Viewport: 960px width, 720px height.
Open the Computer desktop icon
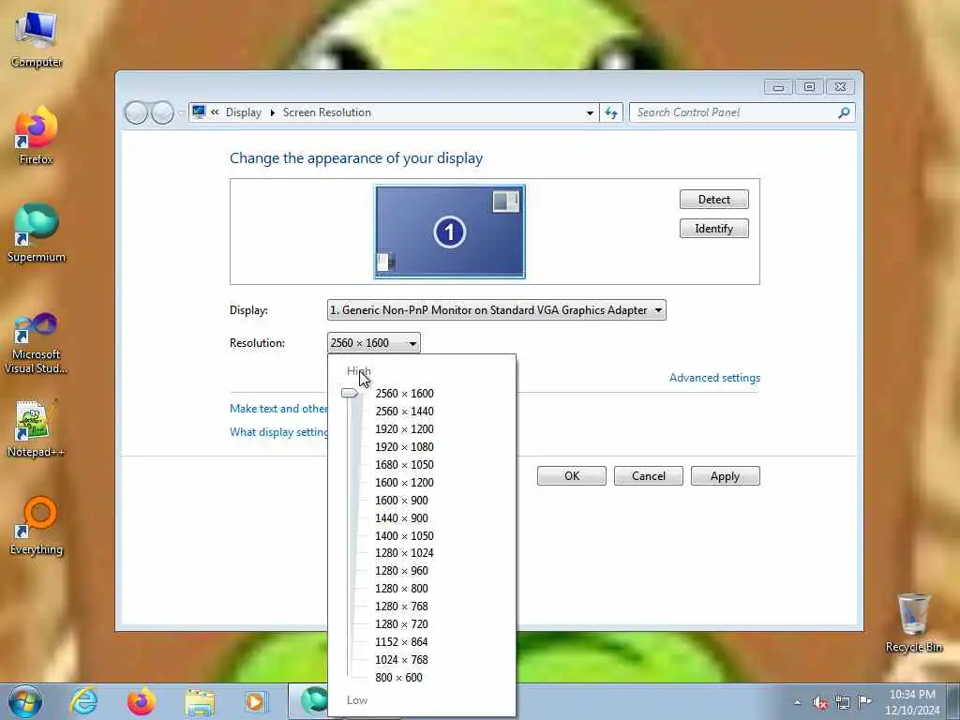click(37, 37)
